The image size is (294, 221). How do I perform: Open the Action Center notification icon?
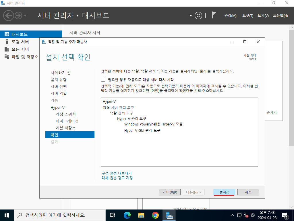285,216
